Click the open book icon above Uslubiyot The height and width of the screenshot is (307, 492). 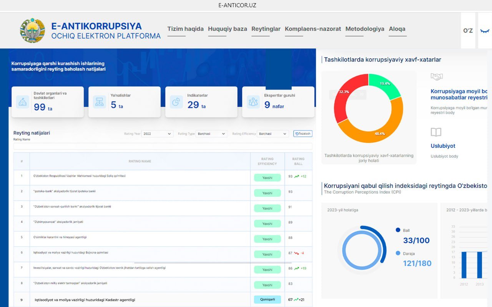(436, 133)
